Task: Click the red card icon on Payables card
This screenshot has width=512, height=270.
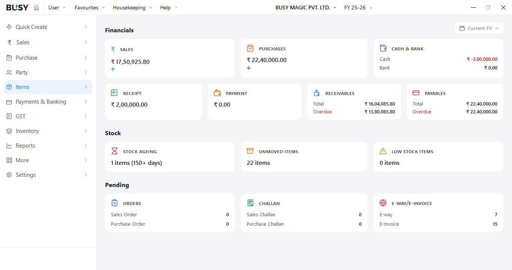Action: [x=416, y=93]
